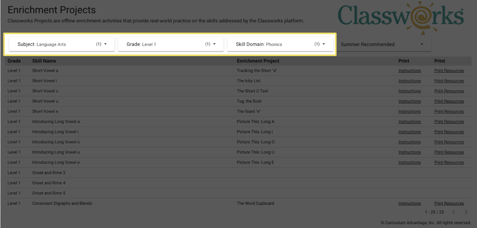
Task: Select the Onset and Rime 3 row
Action: click(238, 173)
